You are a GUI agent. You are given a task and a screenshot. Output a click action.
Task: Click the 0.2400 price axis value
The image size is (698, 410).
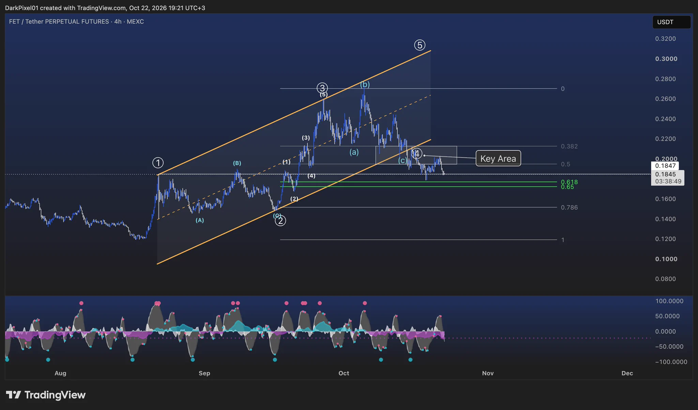point(666,119)
